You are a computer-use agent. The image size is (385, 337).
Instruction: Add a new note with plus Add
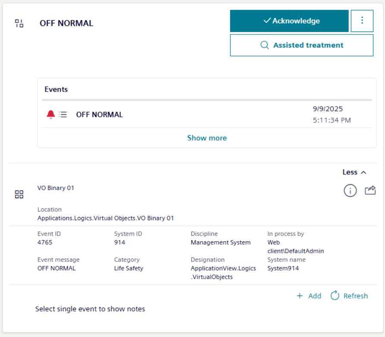pyautogui.click(x=309, y=296)
